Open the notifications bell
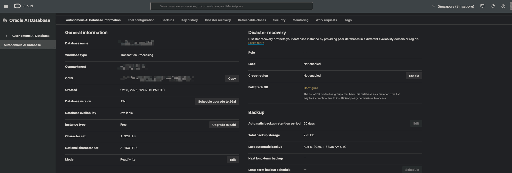Image resolution: width=512 pixels, height=173 pixels. pyautogui.click(x=493, y=6)
